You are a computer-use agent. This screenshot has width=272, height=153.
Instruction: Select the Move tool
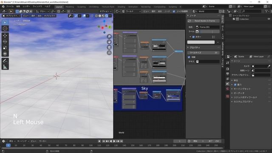click(x=5, y=35)
